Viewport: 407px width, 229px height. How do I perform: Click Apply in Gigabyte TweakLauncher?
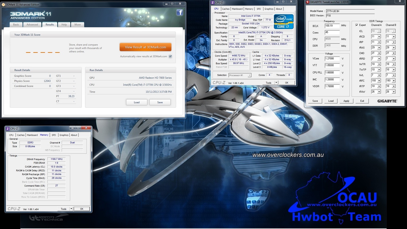point(346,101)
